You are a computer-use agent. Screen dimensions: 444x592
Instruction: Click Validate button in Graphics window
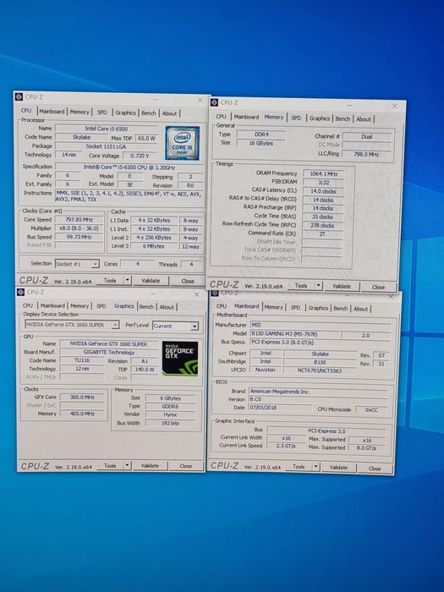(x=150, y=465)
